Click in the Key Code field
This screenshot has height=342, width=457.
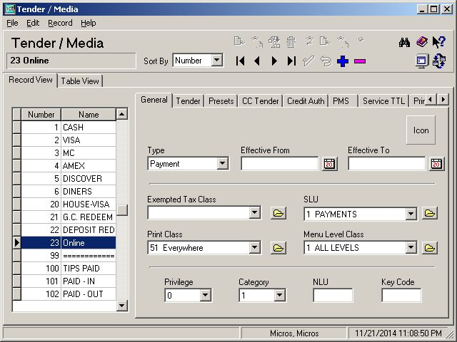tap(401, 296)
